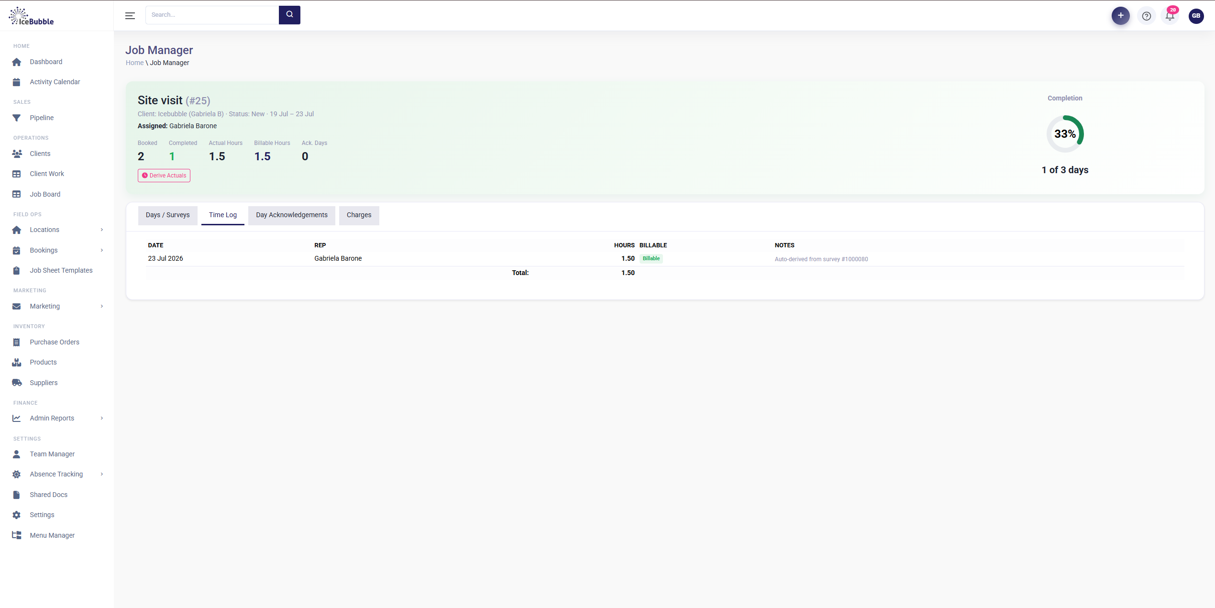Screen dimensions: 1215x608
Task: Open Activity Calendar in sidebar
Action: pos(55,82)
